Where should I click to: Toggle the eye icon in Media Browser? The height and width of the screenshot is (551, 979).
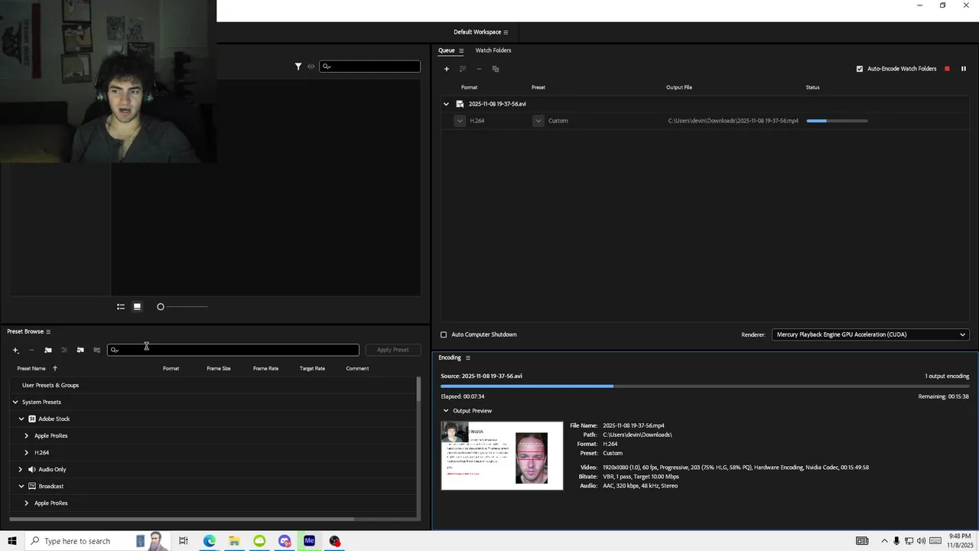coord(311,67)
